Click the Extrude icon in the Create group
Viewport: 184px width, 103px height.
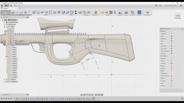[x=34, y=12]
